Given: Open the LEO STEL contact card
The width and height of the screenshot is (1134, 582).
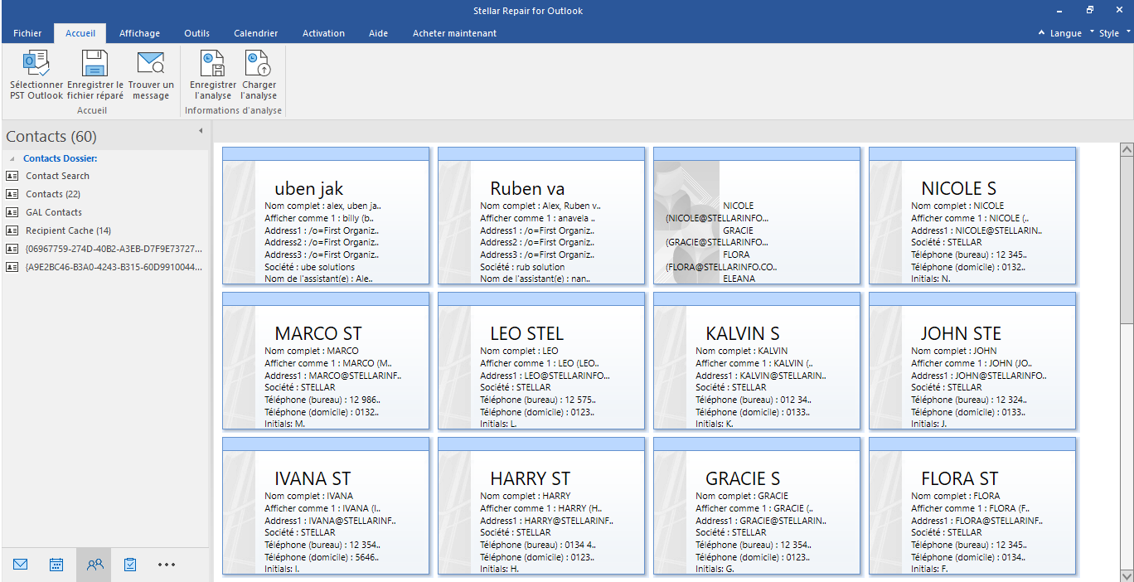Looking at the screenshot, I should (x=541, y=361).
